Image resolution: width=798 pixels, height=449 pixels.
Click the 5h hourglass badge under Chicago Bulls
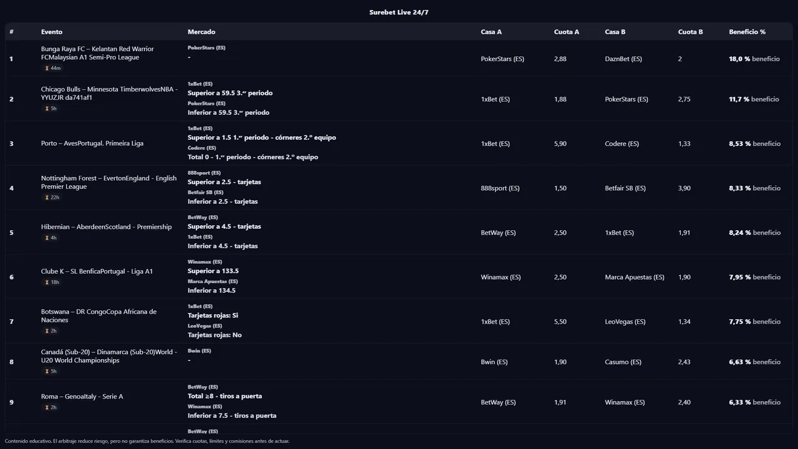click(50, 109)
